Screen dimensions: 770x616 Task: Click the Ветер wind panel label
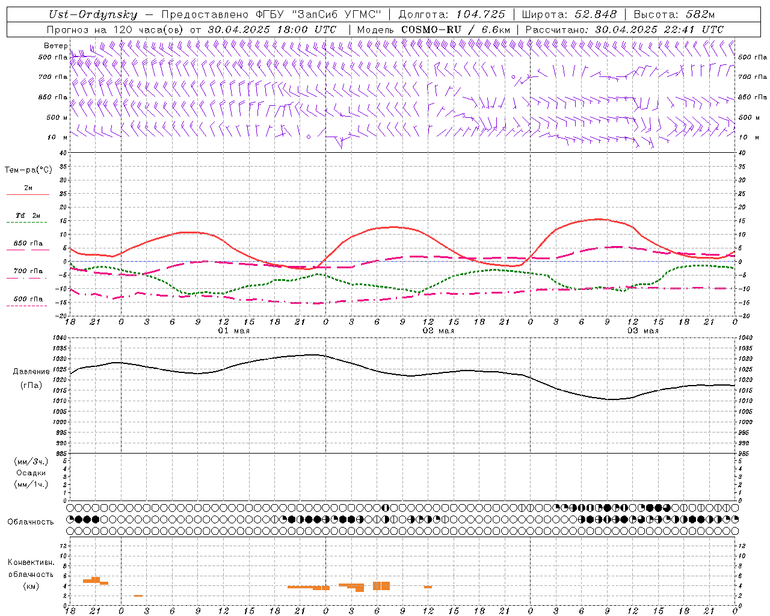pos(55,46)
